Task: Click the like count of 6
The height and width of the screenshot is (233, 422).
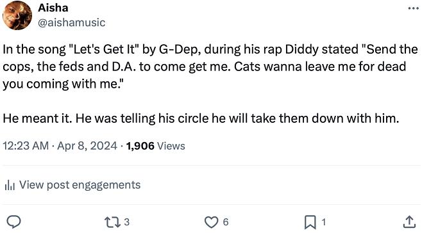Action: coord(226,222)
